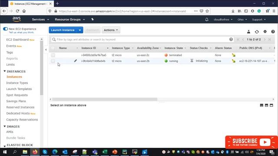Screen dimensions: 278x156
Task: Bookmark this page with the star
Action: (x=207, y=11)
